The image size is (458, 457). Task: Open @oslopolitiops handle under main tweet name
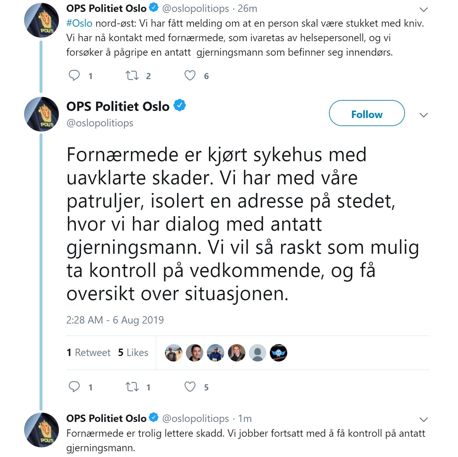100,123
